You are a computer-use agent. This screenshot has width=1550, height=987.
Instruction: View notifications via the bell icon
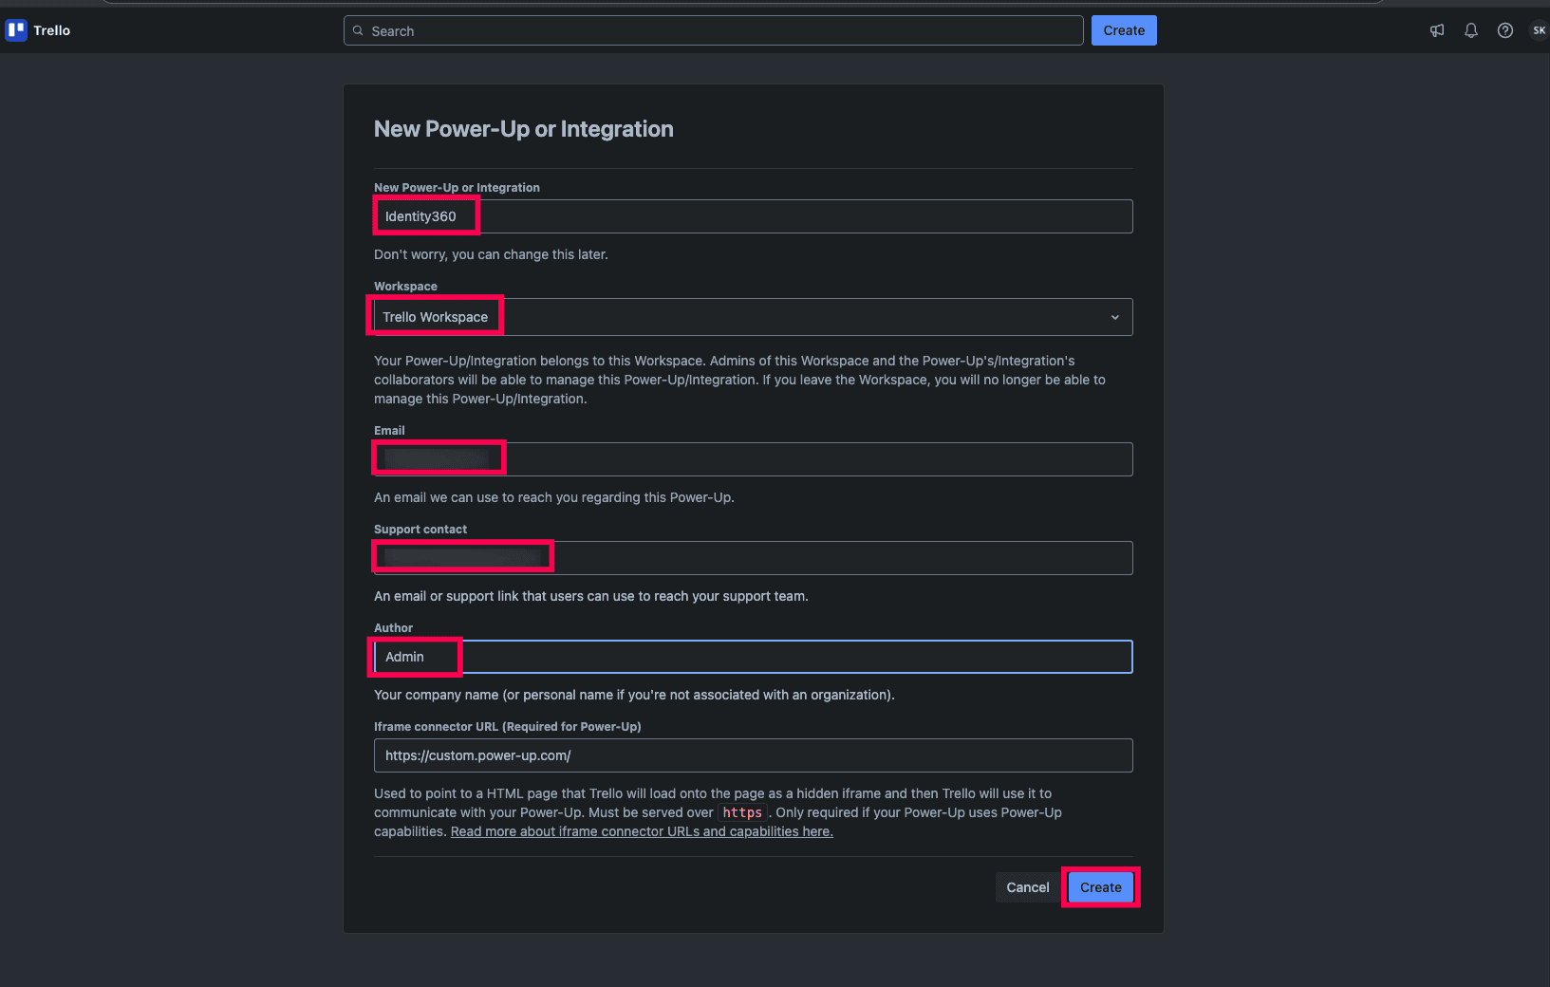tap(1470, 29)
